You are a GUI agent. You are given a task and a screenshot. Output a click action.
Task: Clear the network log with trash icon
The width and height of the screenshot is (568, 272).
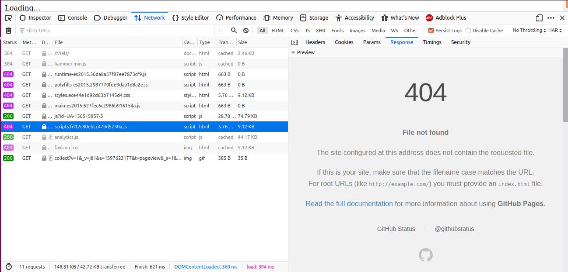pyautogui.click(x=8, y=31)
